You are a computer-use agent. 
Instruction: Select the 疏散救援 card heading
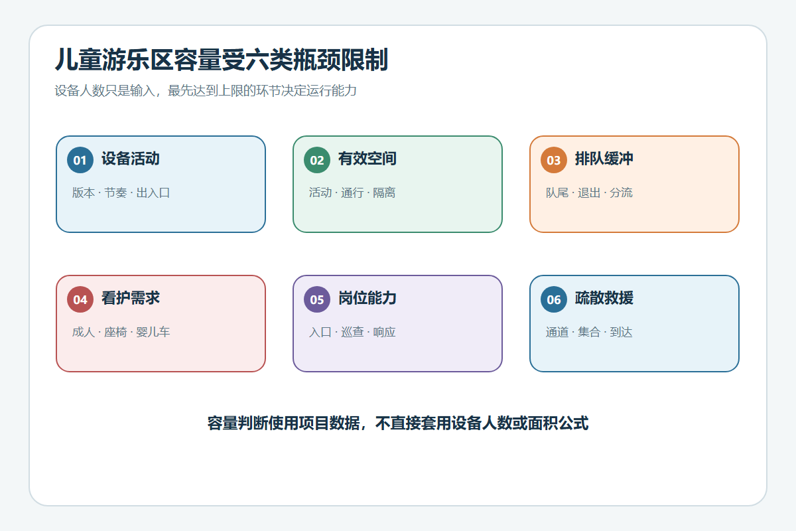tap(604, 299)
